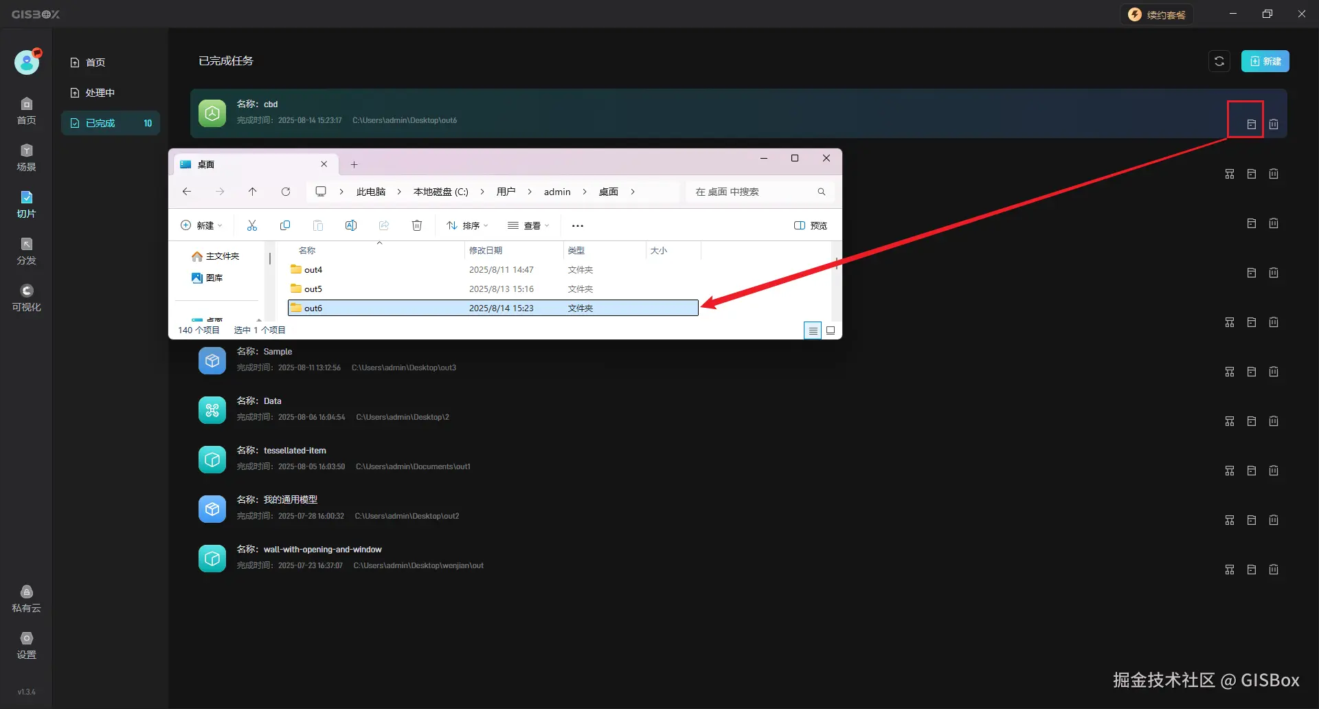Open 分发 in the sidebar
This screenshot has width=1319, height=709.
pyautogui.click(x=26, y=251)
